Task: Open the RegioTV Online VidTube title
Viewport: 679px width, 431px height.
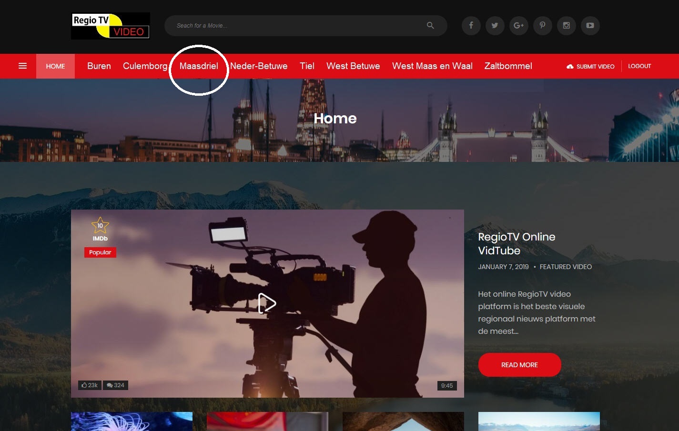Action: [517, 243]
